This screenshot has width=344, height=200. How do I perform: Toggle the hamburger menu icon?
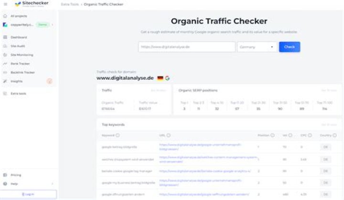point(5,4)
